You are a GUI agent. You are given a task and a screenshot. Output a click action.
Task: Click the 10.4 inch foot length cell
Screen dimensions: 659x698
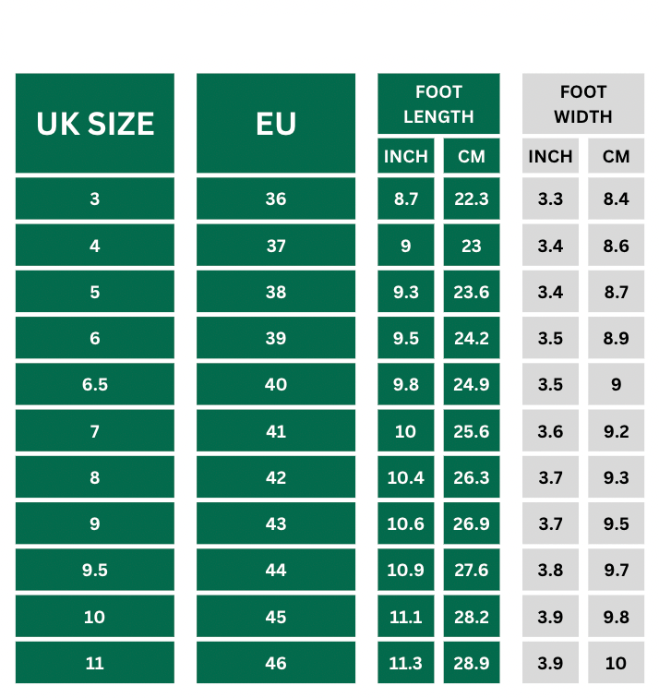[x=406, y=477]
